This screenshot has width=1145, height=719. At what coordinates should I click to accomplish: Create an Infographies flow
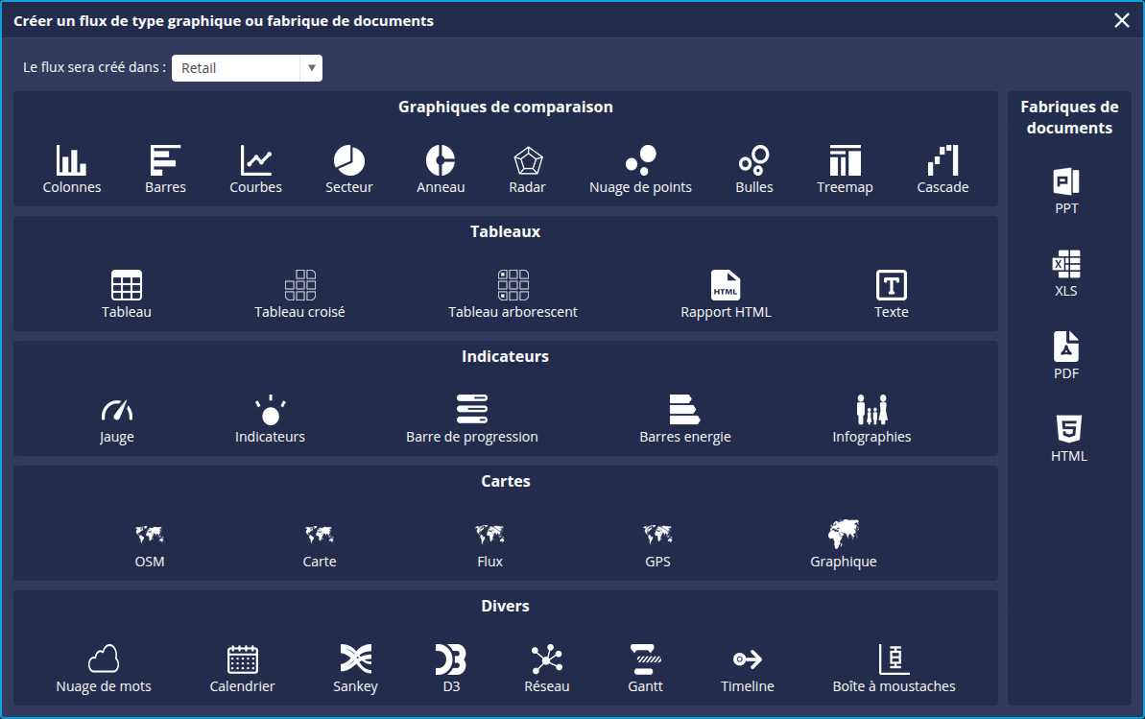coord(871,419)
